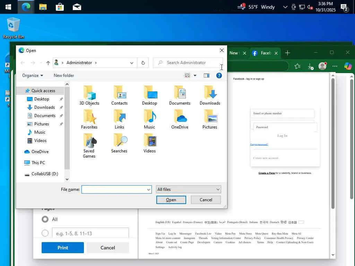This screenshot has height=266, width=355.
Task: Select the Desktop folder in file list
Action: pyautogui.click(x=149, y=95)
